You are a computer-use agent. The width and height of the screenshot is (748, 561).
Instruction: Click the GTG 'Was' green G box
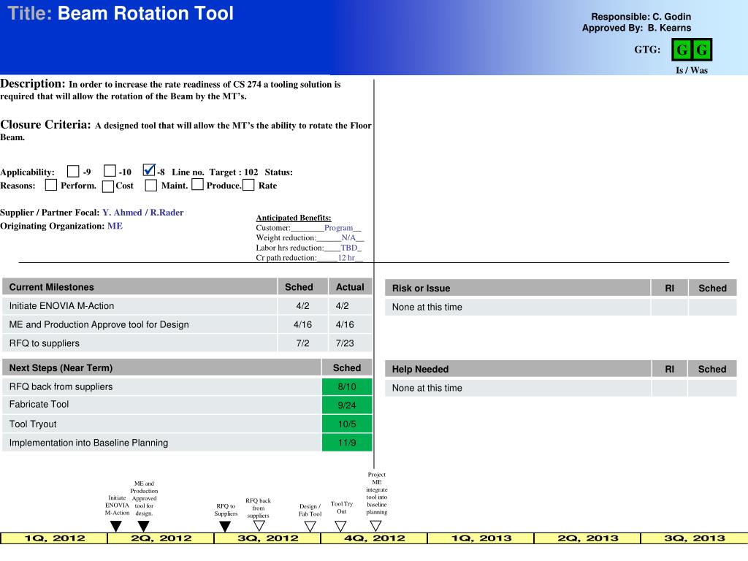tap(702, 50)
